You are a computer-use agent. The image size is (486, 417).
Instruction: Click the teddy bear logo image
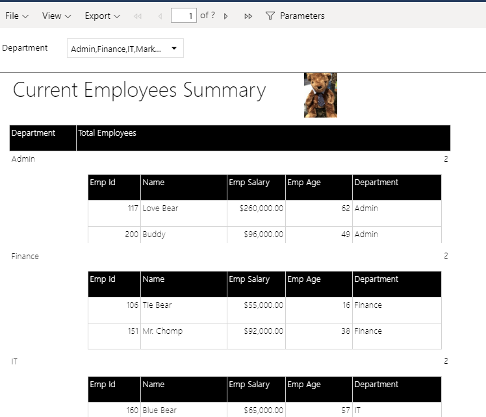coord(320,95)
